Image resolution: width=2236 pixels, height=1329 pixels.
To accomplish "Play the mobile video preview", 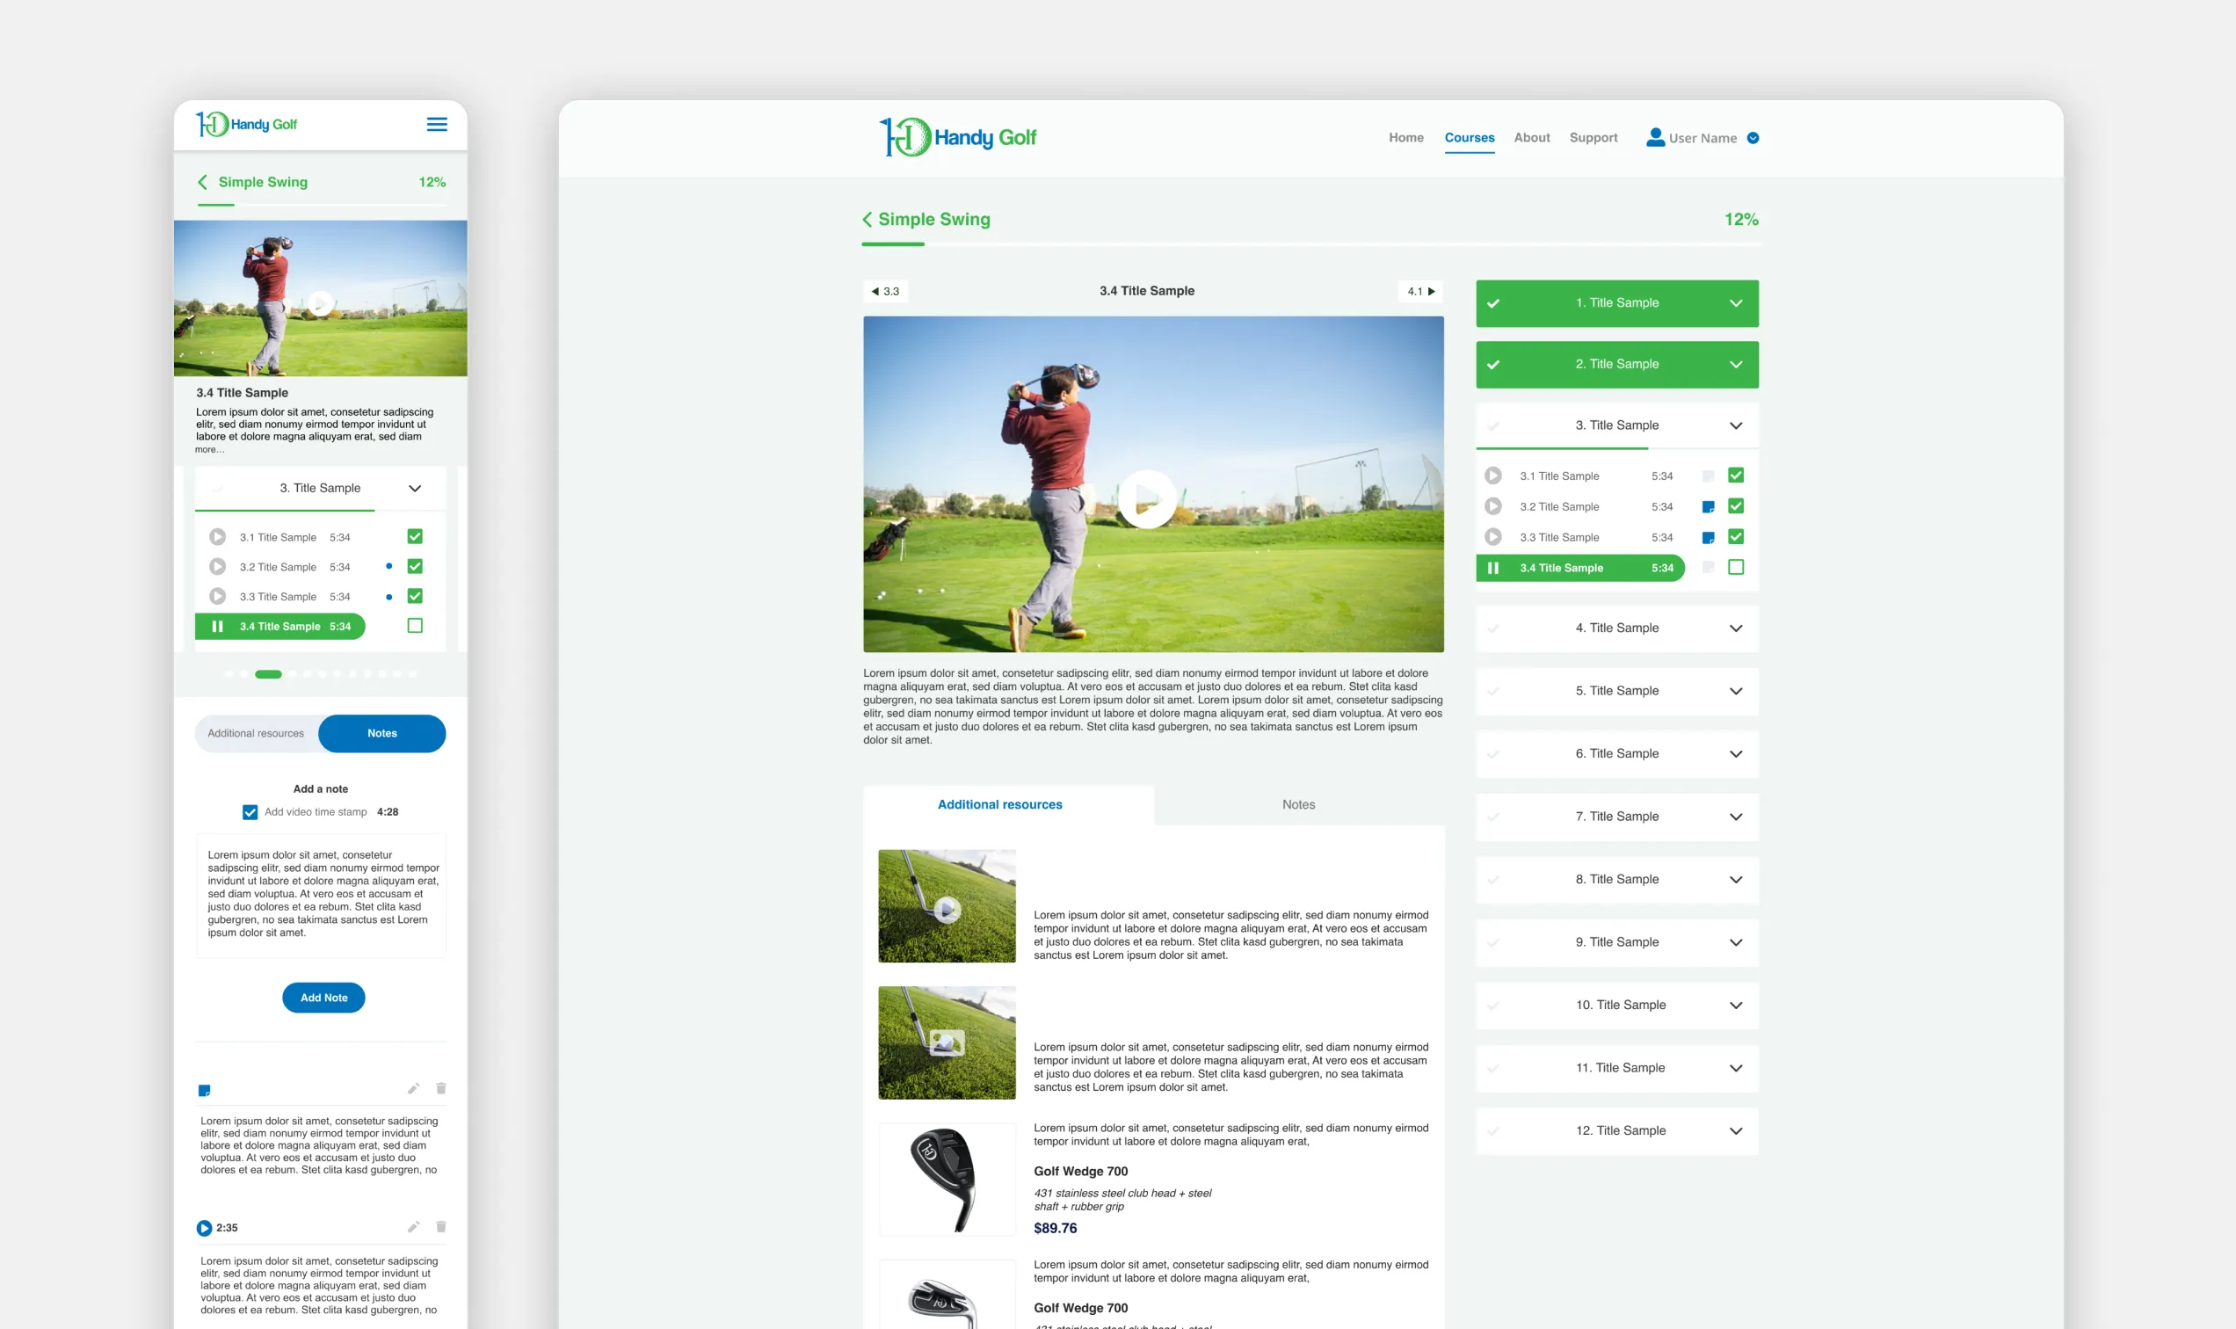I will coord(320,303).
